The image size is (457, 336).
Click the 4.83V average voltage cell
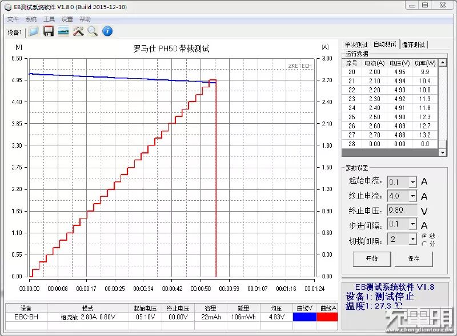click(276, 317)
